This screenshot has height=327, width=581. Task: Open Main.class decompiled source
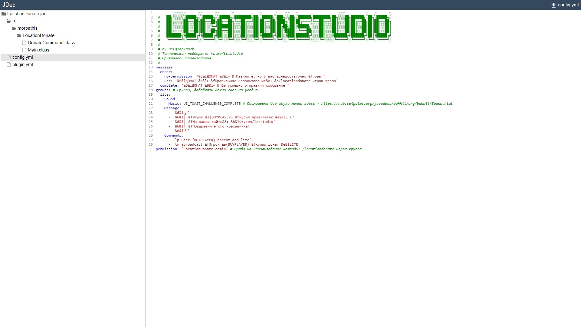[38, 50]
